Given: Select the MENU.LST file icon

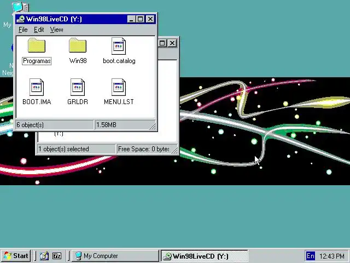Looking at the screenshot, I should [x=119, y=87].
